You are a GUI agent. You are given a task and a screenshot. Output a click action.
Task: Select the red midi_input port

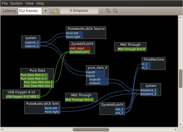[80, 48]
